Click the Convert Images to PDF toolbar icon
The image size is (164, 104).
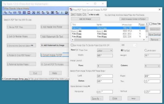[43, 13]
